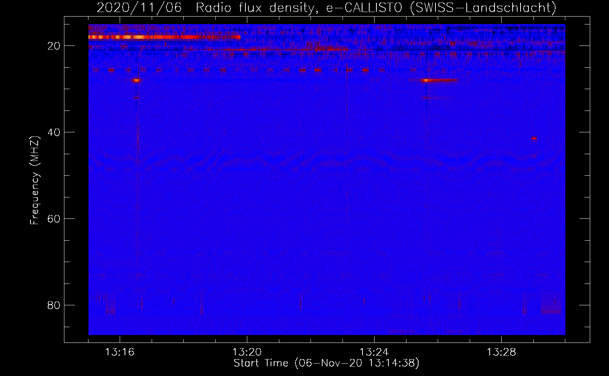Click the 13:20 time tick label
This screenshot has width=609, height=376.
coord(247,352)
